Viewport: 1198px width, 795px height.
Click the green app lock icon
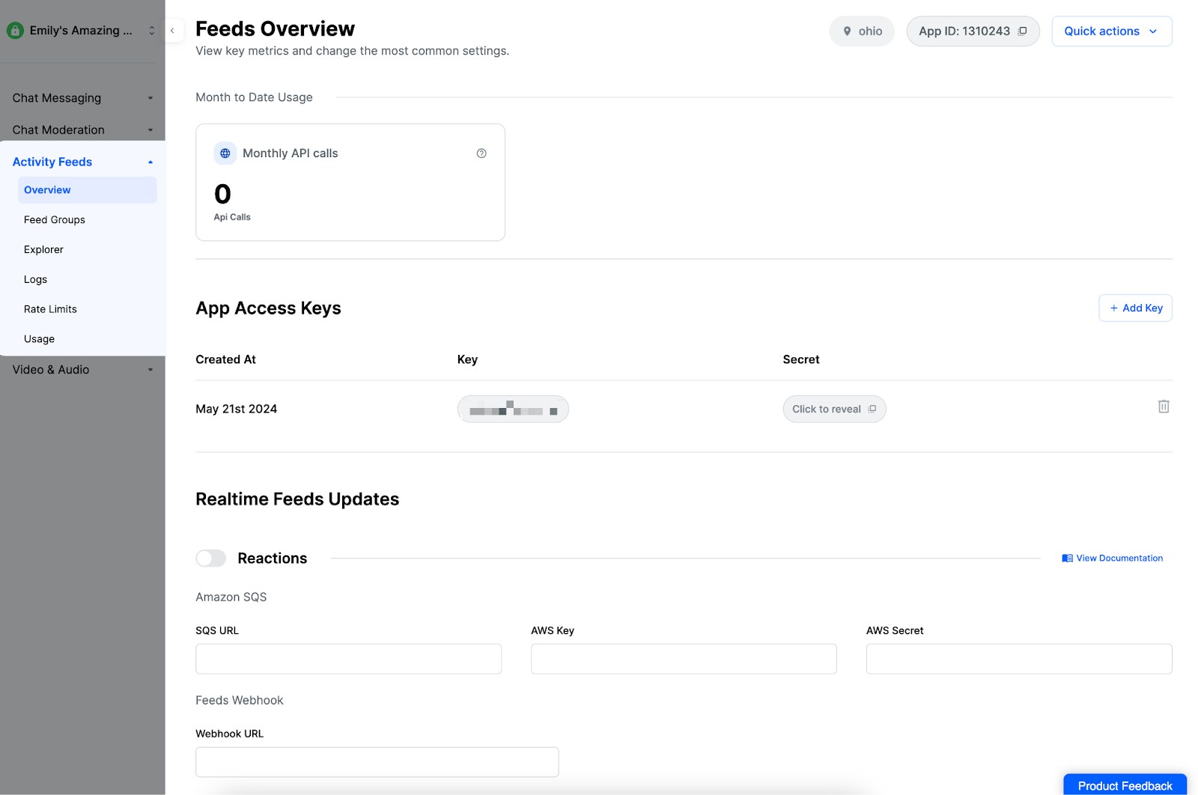(15, 31)
